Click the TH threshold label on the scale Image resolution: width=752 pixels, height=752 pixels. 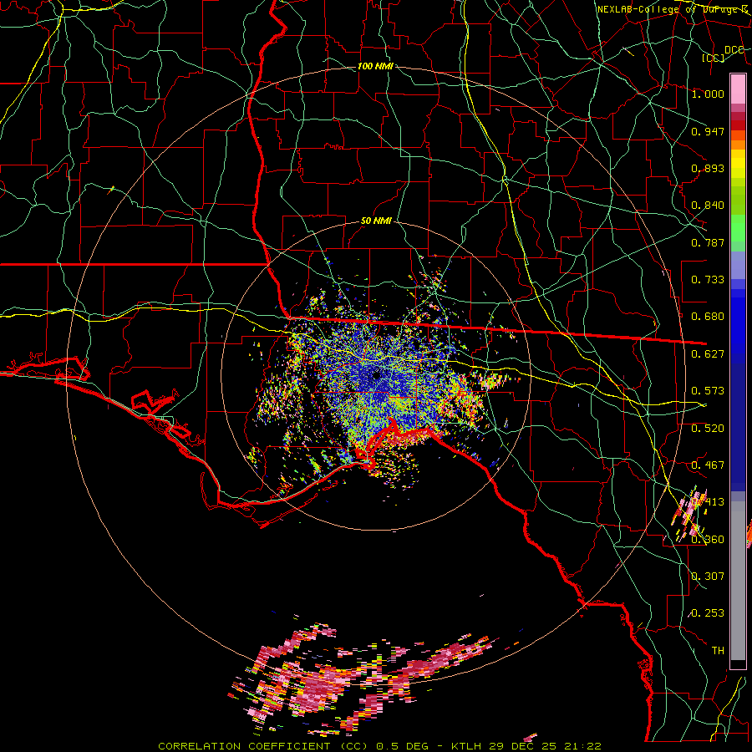click(x=718, y=651)
